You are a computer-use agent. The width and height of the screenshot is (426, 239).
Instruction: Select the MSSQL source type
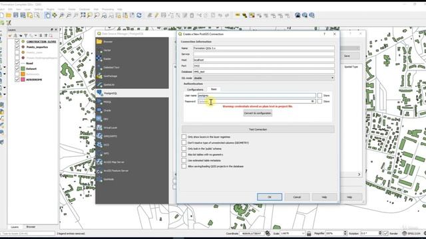pos(132,102)
